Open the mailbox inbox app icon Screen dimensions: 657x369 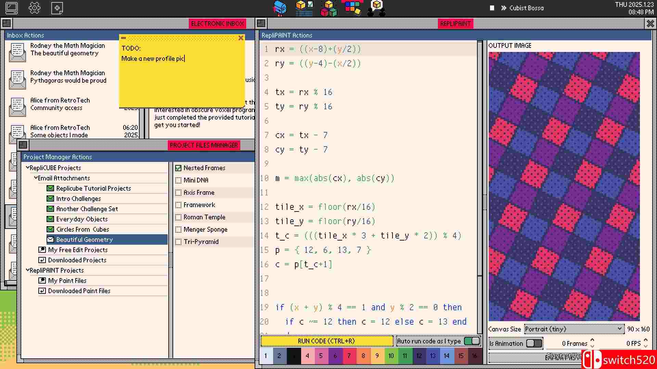tap(280, 8)
